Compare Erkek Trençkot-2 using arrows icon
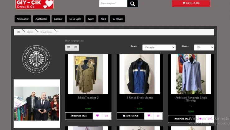 106,116
